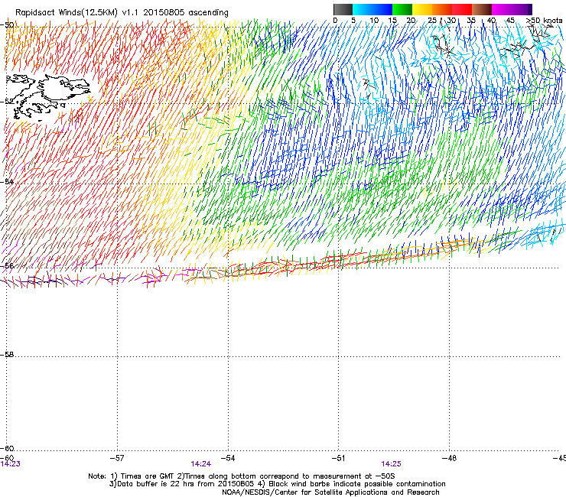
Task: Click the legend label "45"
Action: coord(510,21)
